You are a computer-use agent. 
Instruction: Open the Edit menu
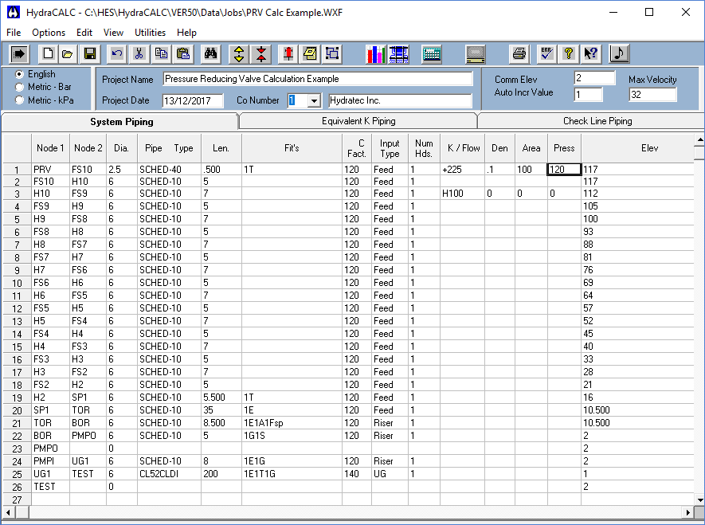pos(84,33)
